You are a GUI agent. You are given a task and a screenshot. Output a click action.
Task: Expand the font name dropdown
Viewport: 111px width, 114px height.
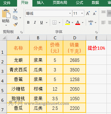(70, 13)
